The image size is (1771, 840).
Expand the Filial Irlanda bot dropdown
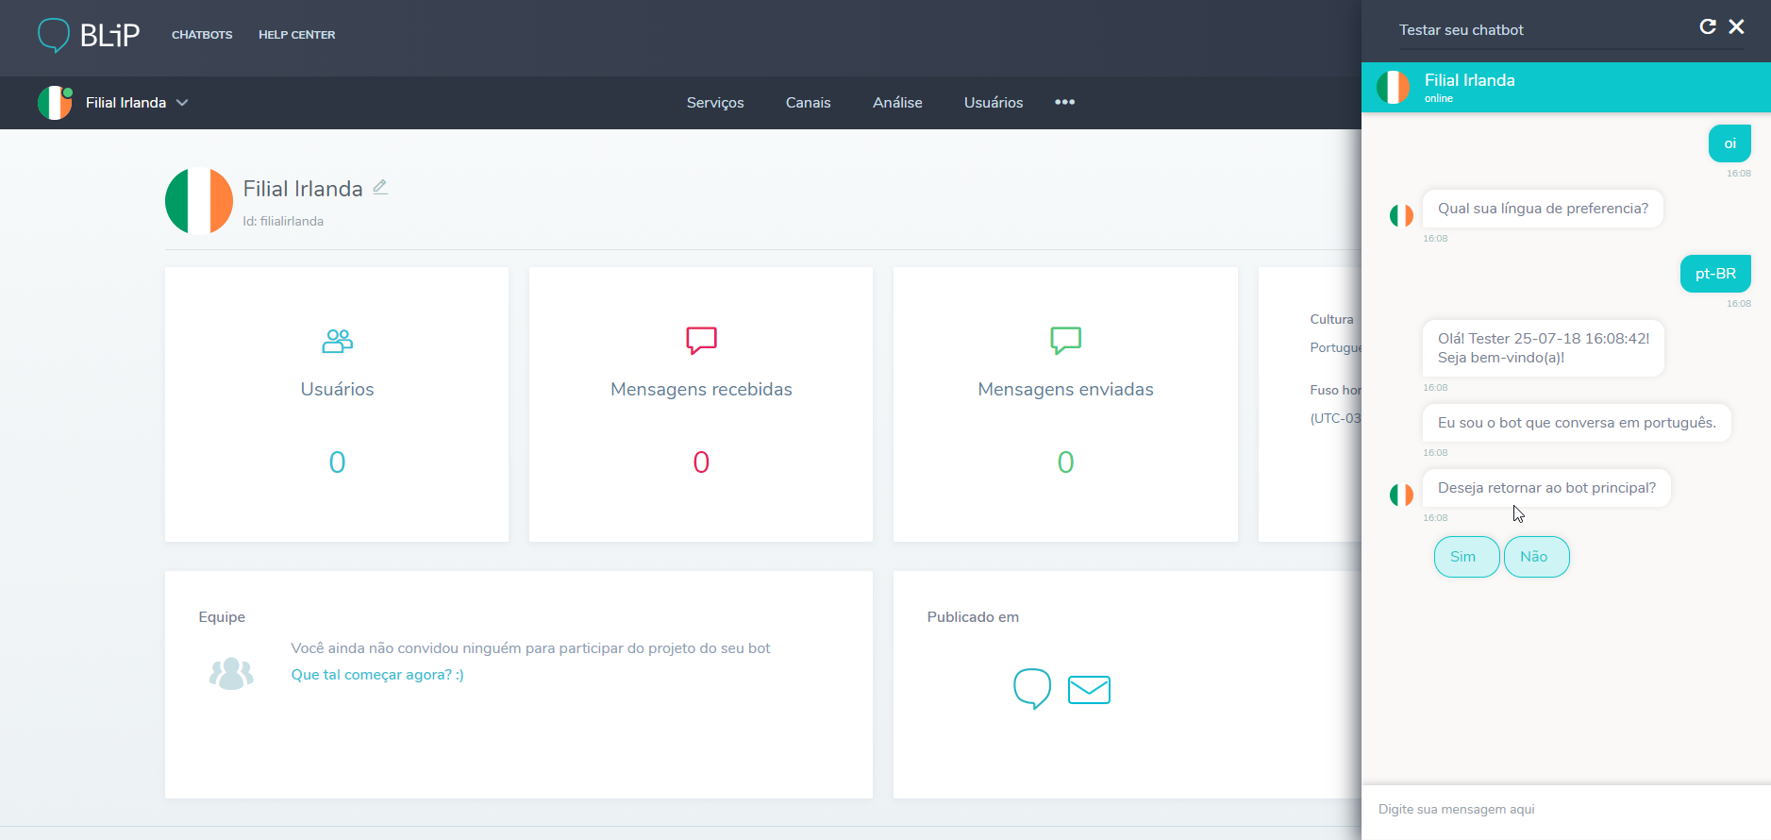[x=182, y=103]
